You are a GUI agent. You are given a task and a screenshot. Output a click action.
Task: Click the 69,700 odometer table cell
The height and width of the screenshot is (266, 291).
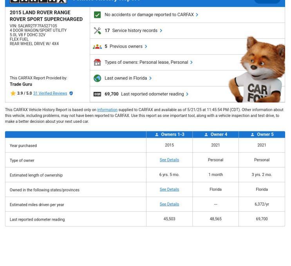[262, 219]
